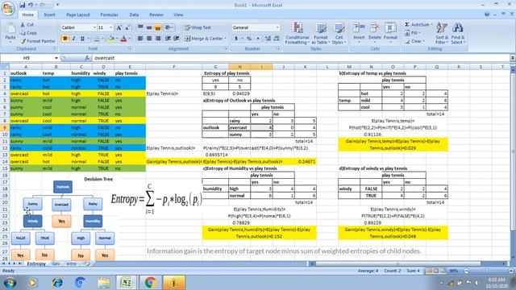Screen dimensions: 516x290
Task: Open the Data tab
Action: pyautogui.click(x=134, y=14)
